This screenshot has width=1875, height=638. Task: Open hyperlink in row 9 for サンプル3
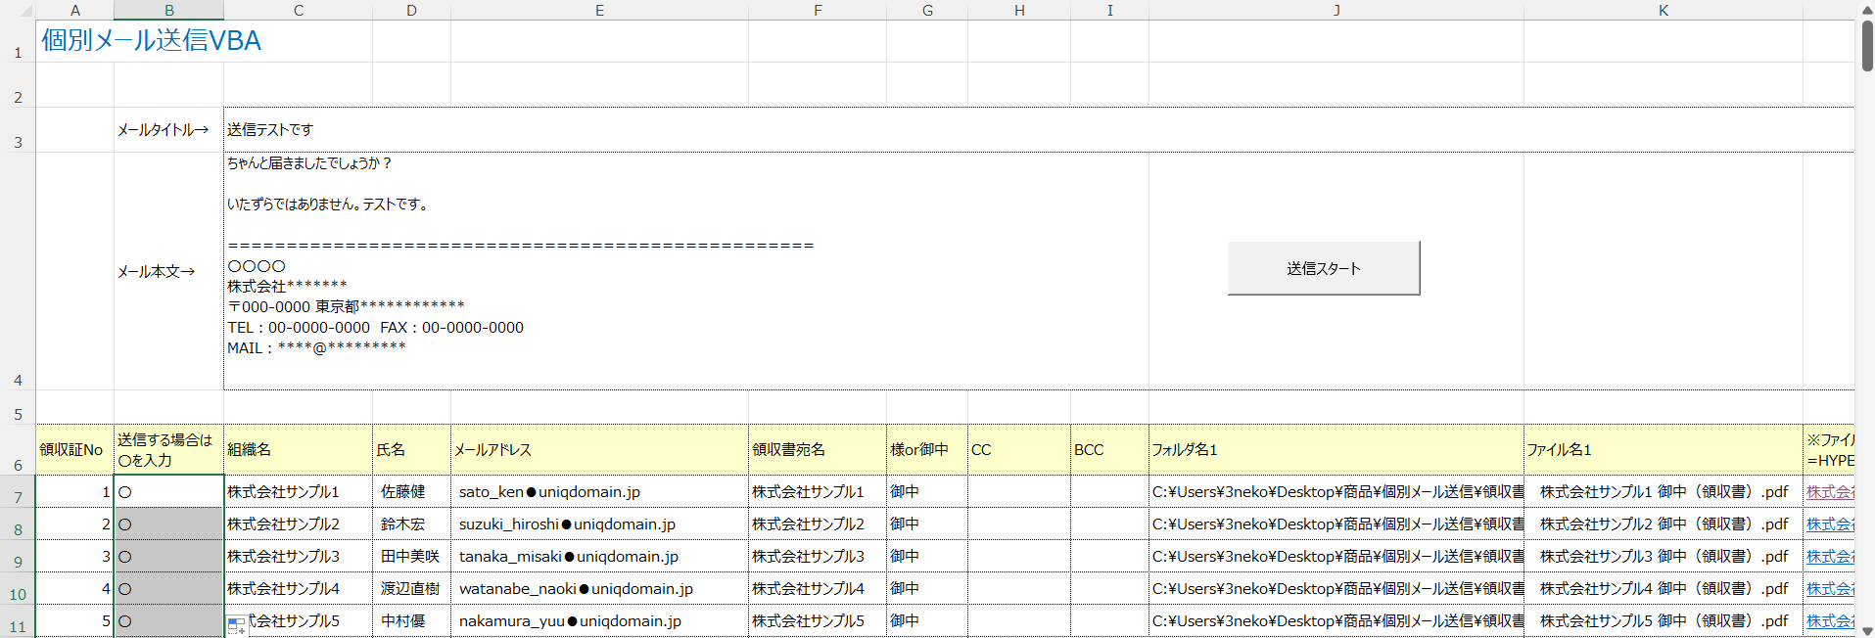click(x=1829, y=557)
